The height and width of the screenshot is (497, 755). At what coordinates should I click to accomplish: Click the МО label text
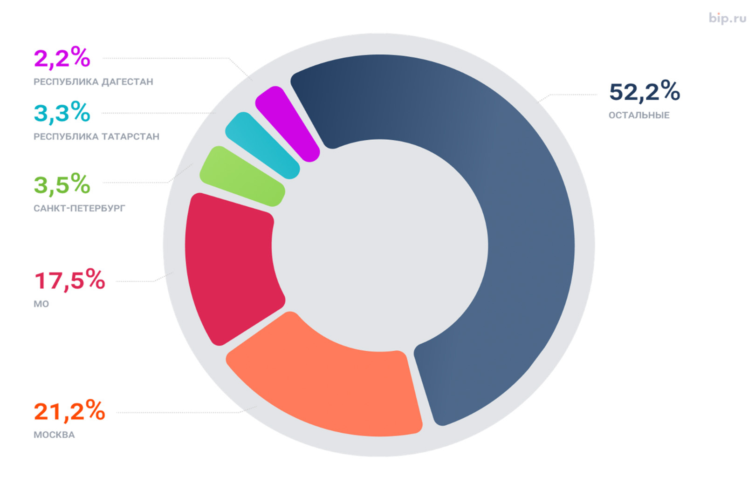(41, 304)
